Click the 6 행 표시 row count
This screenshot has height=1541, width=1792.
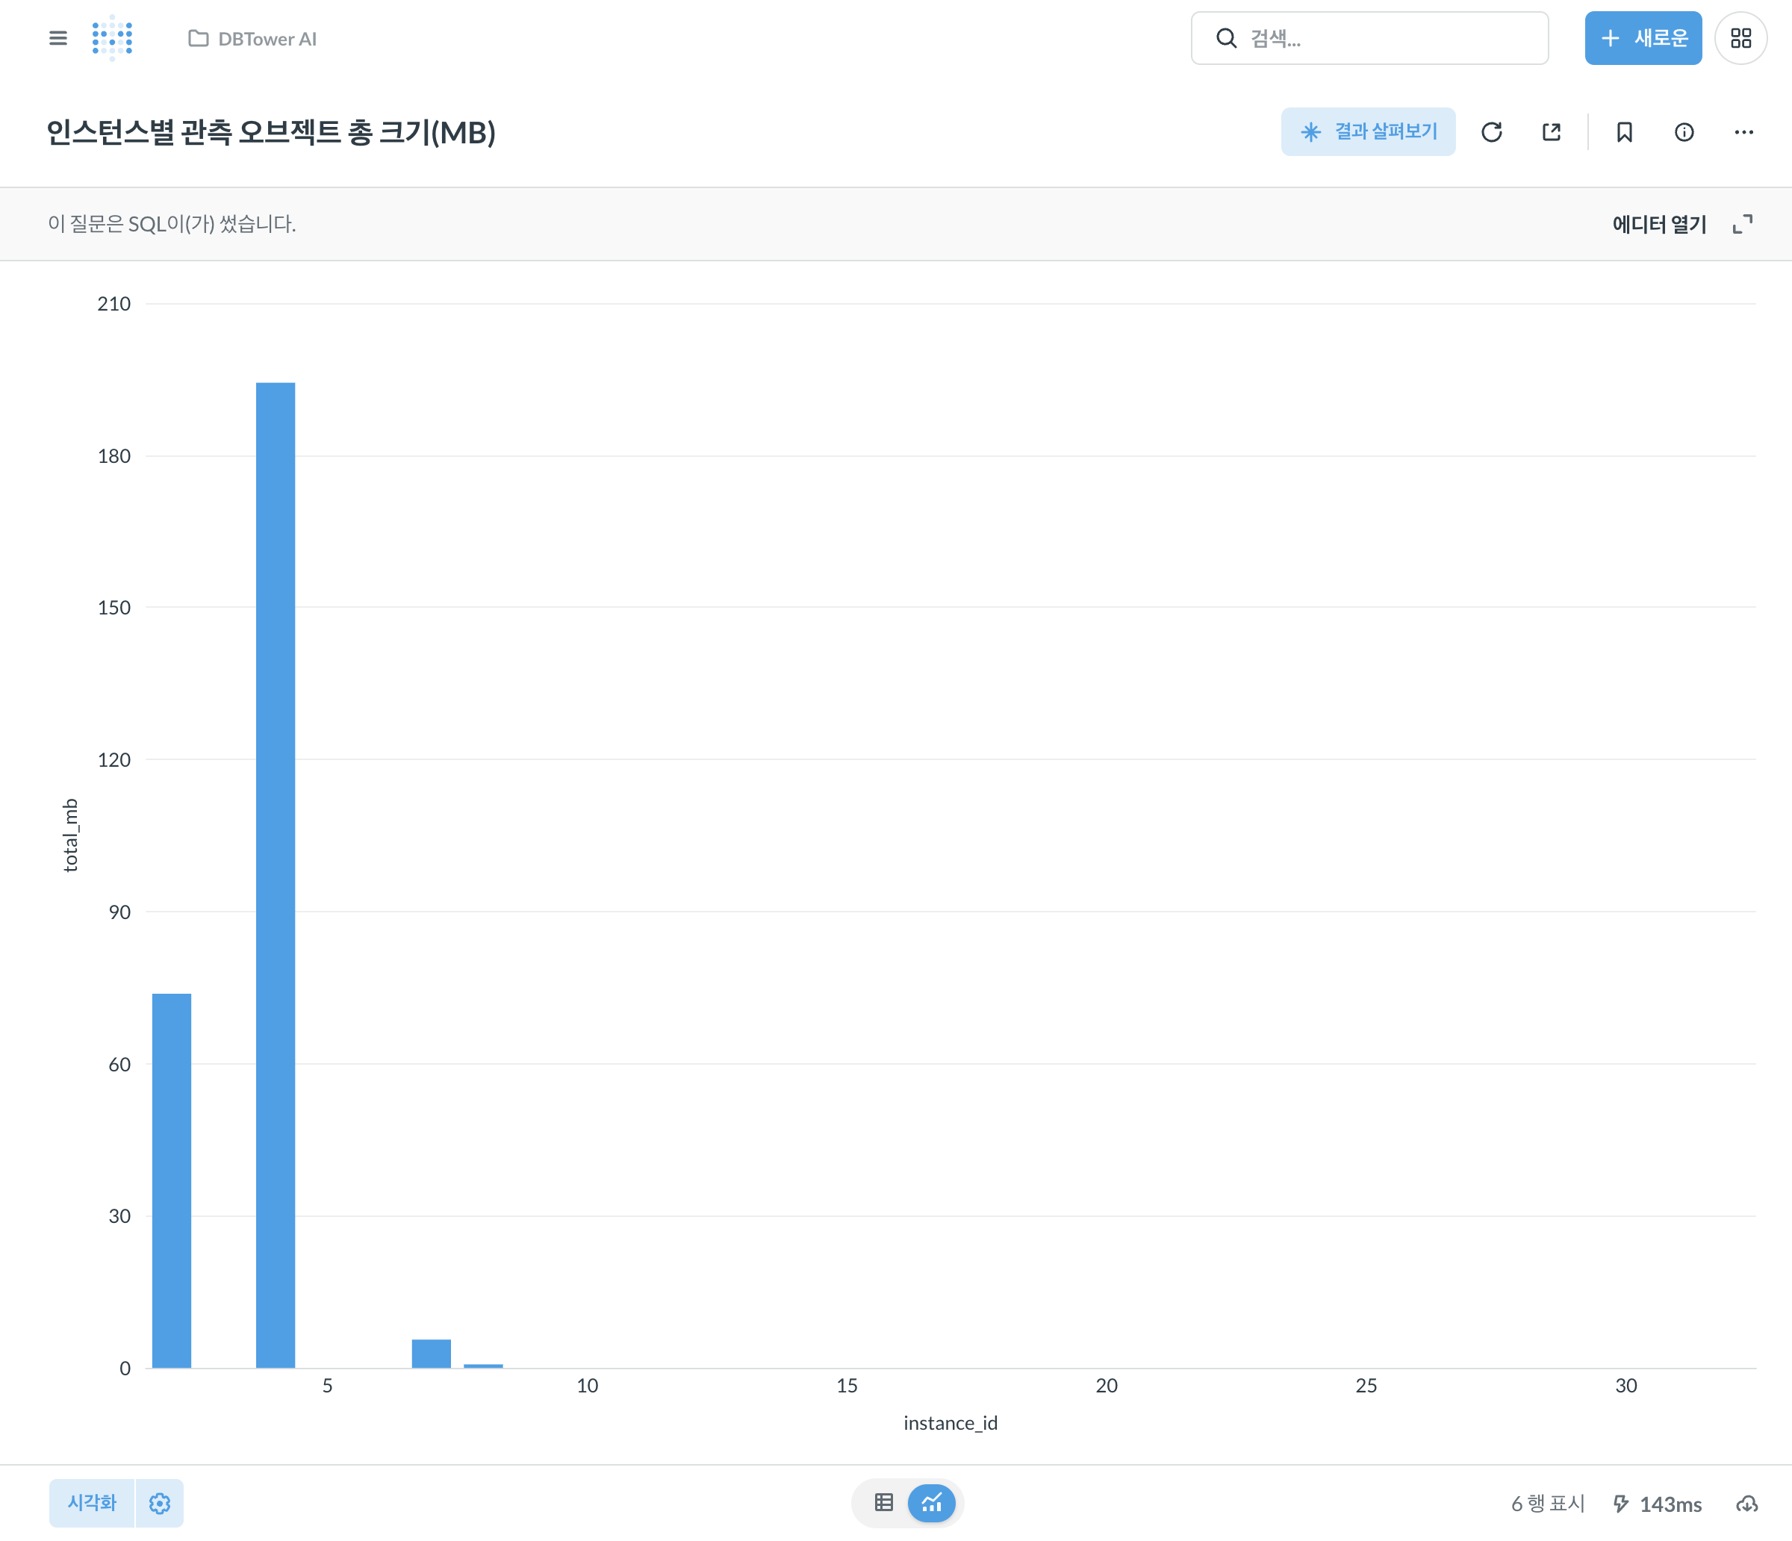coord(1547,1503)
